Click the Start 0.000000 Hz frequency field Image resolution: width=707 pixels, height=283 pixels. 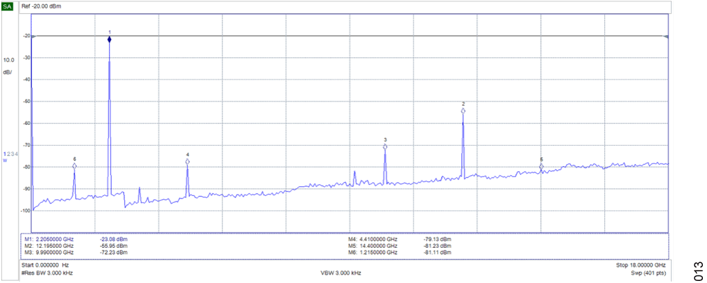(46, 265)
